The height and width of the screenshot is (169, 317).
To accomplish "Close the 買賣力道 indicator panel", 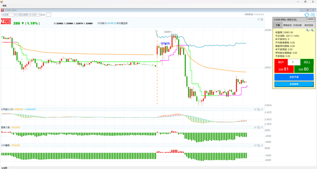I will point(262,127).
